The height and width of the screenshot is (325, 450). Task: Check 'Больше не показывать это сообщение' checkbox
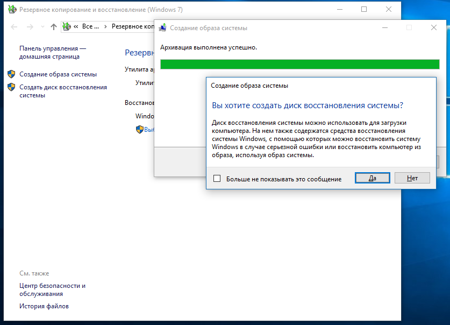pyautogui.click(x=217, y=179)
